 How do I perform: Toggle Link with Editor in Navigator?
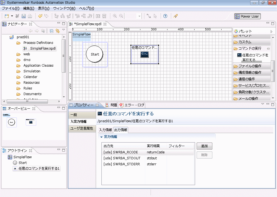58,31
